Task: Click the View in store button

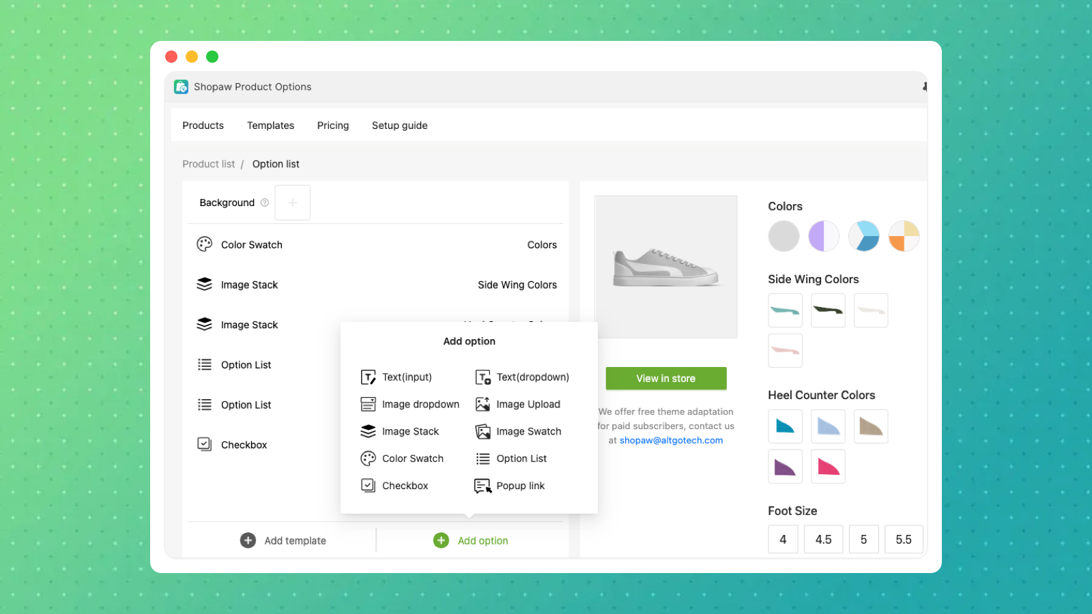Action: click(666, 379)
